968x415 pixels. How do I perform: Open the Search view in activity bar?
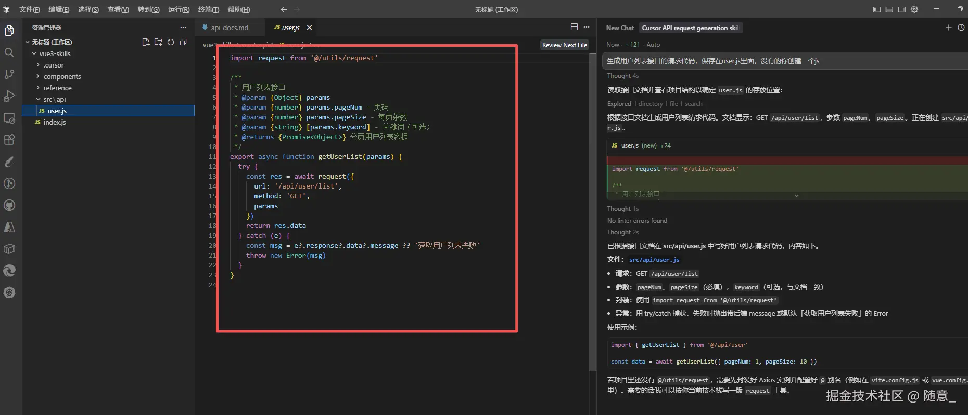[9, 52]
